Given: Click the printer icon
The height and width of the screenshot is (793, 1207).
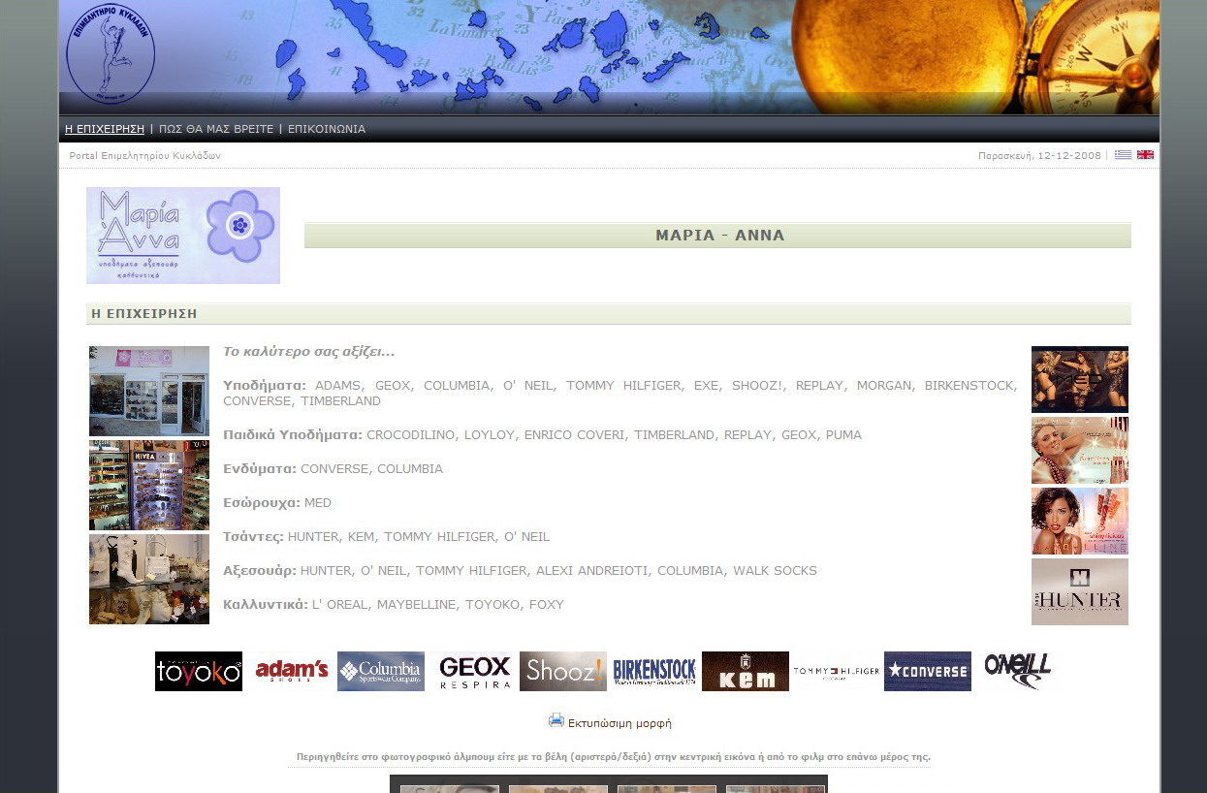Looking at the screenshot, I should click(x=556, y=720).
